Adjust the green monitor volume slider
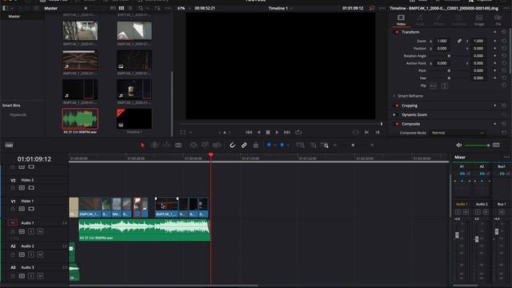The height and width of the screenshot is (288, 512). point(477,145)
